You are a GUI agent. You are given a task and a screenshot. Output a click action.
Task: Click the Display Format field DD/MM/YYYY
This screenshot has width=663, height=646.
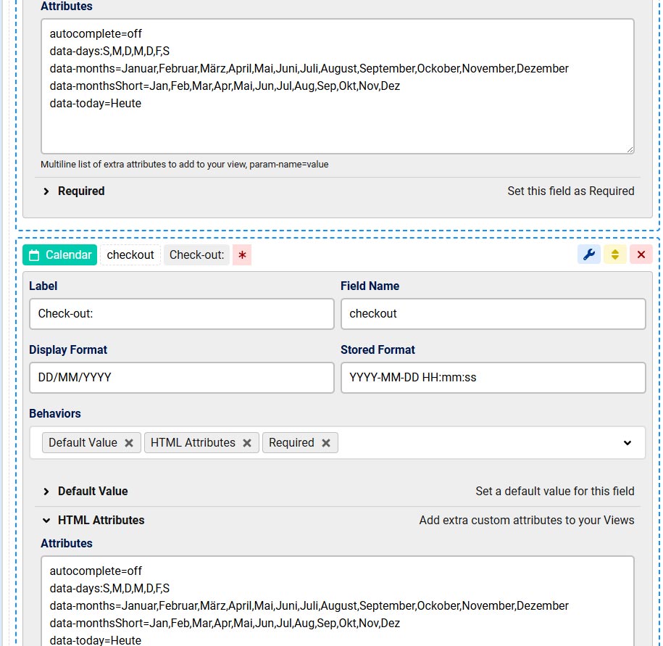point(181,378)
